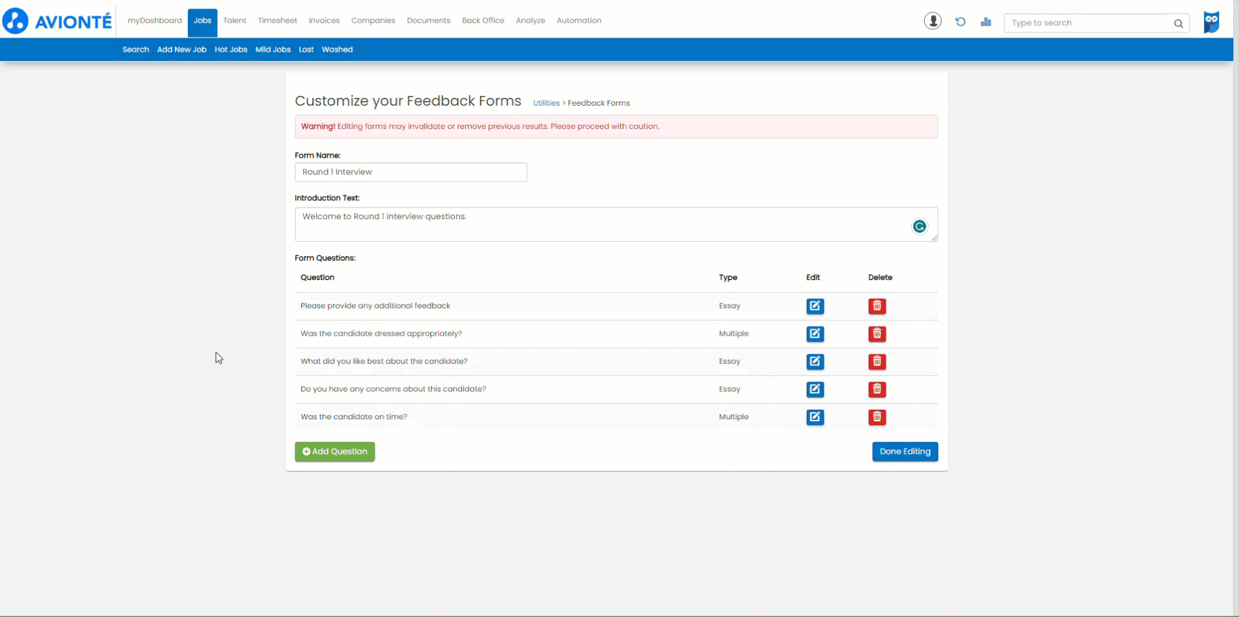Select the Jobs tab
Image resolution: width=1239 pixels, height=617 pixels.
(202, 23)
